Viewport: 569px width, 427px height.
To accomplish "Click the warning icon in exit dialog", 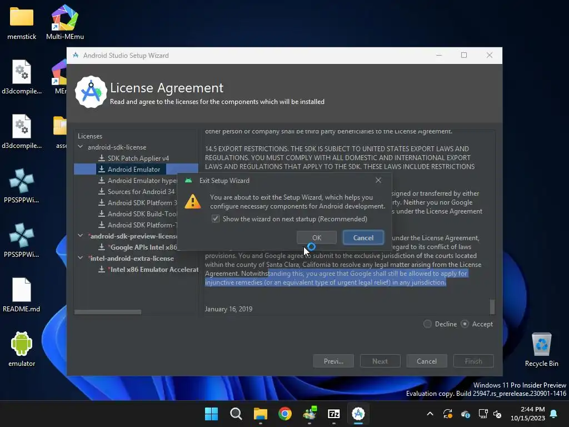I will [x=193, y=201].
